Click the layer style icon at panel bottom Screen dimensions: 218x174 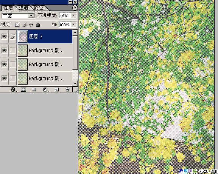tap(13, 89)
